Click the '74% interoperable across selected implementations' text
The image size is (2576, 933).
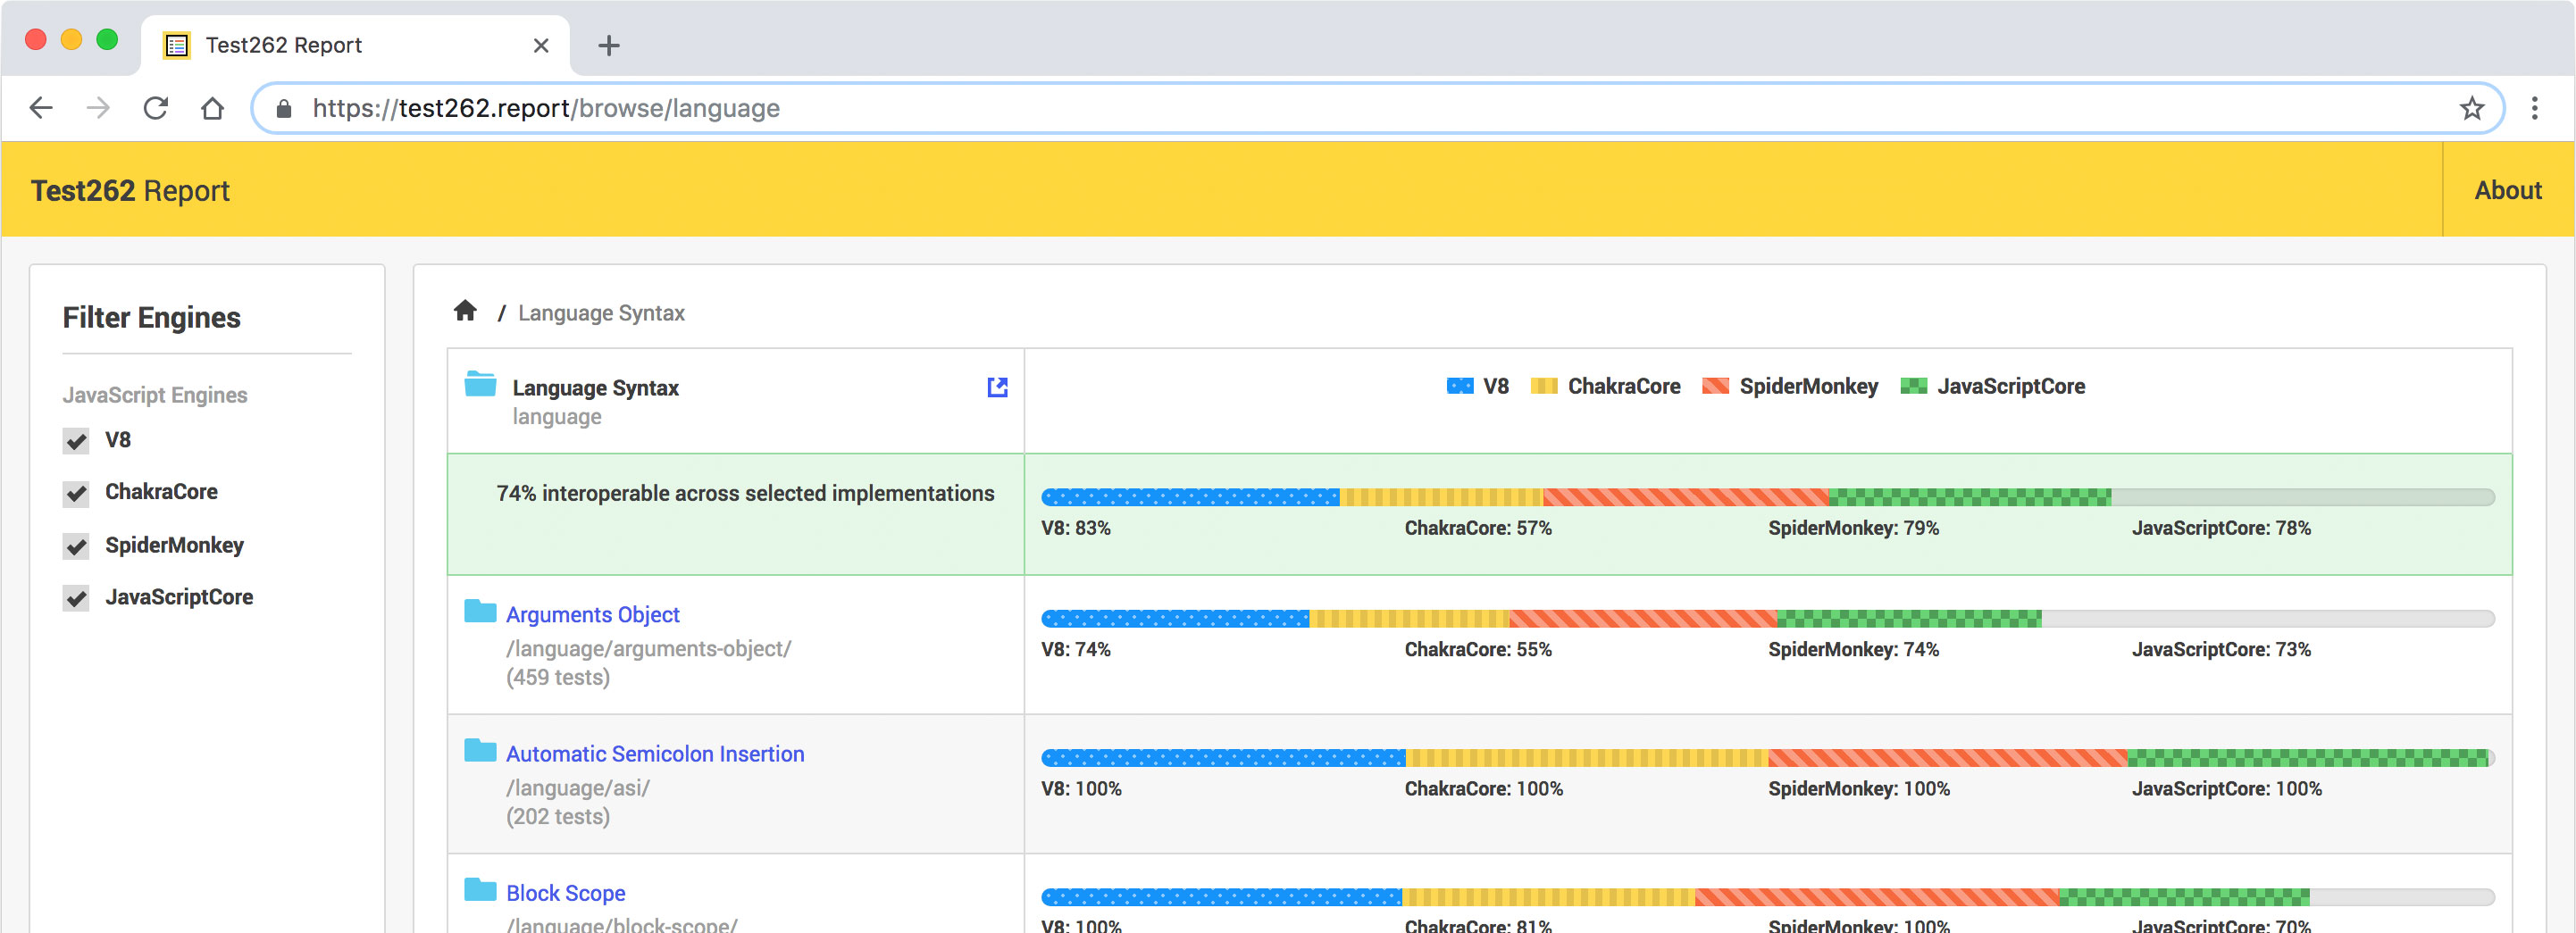745,494
